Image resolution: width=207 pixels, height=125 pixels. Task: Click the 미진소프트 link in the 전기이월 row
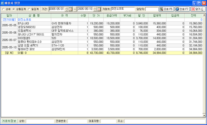click(24, 20)
